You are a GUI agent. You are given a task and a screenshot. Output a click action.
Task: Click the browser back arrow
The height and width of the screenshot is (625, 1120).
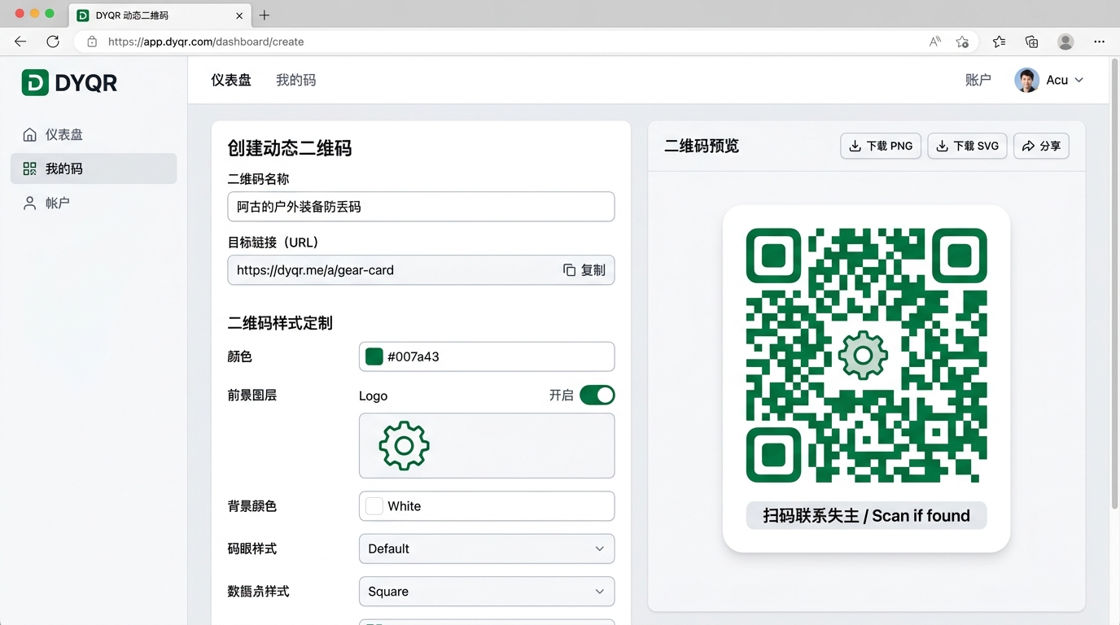(20, 42)
